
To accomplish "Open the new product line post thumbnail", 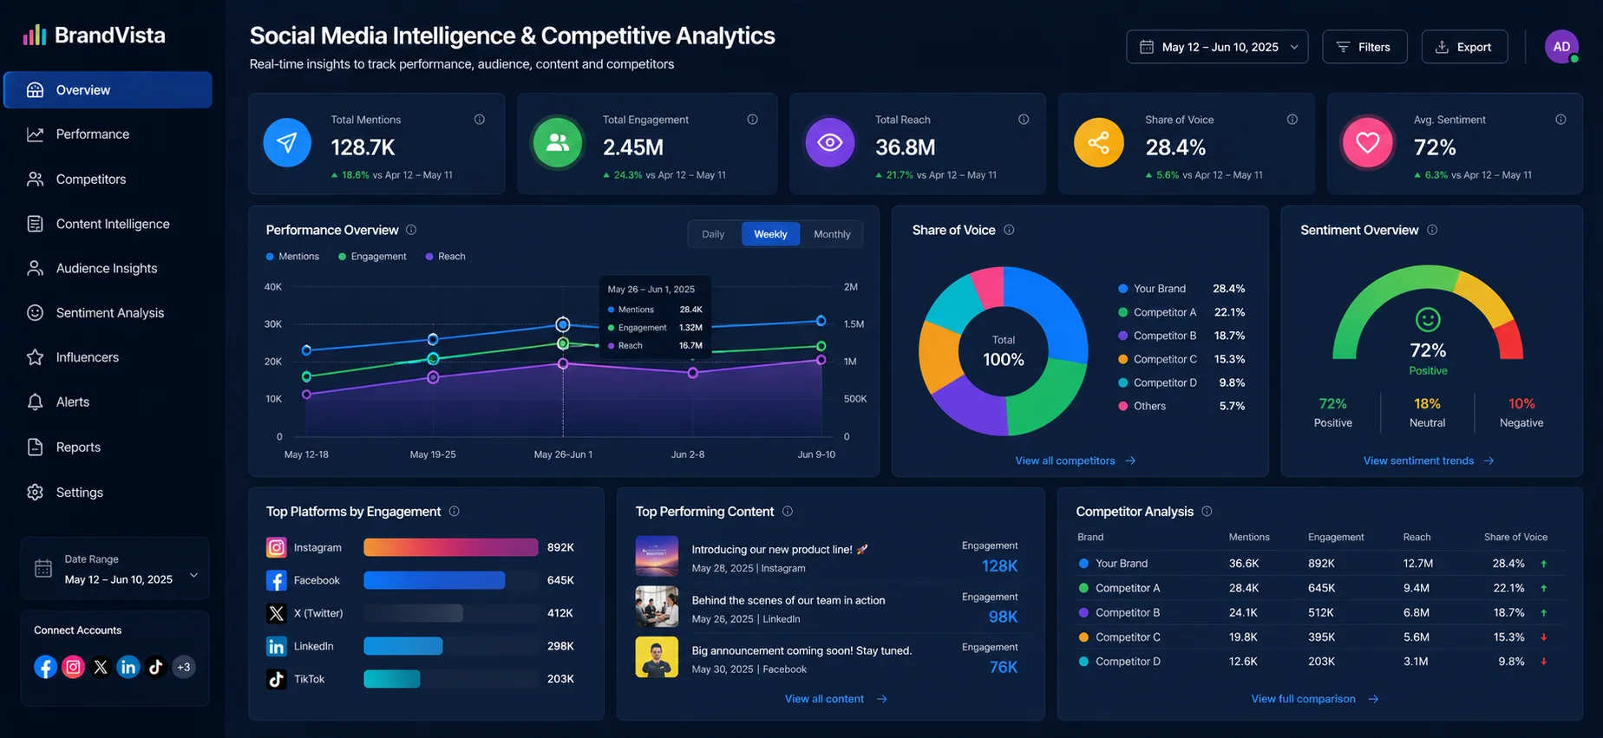I will pos(657,556).
